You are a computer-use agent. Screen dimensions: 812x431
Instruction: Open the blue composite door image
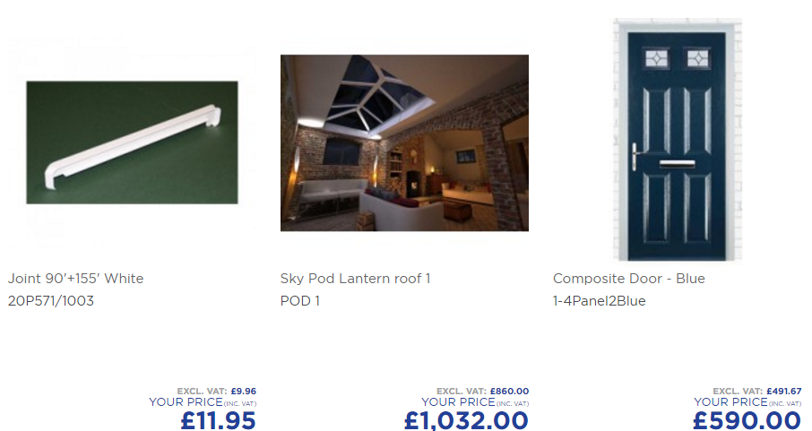click(x=678, y=140)
